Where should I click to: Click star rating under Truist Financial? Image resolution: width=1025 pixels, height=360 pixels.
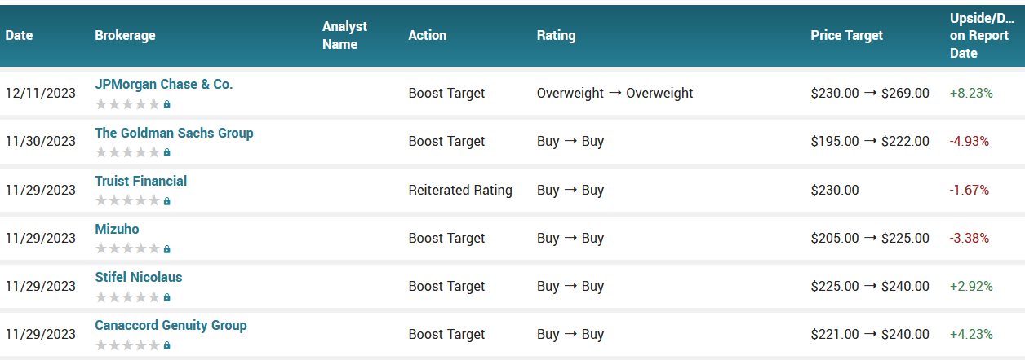127,200
